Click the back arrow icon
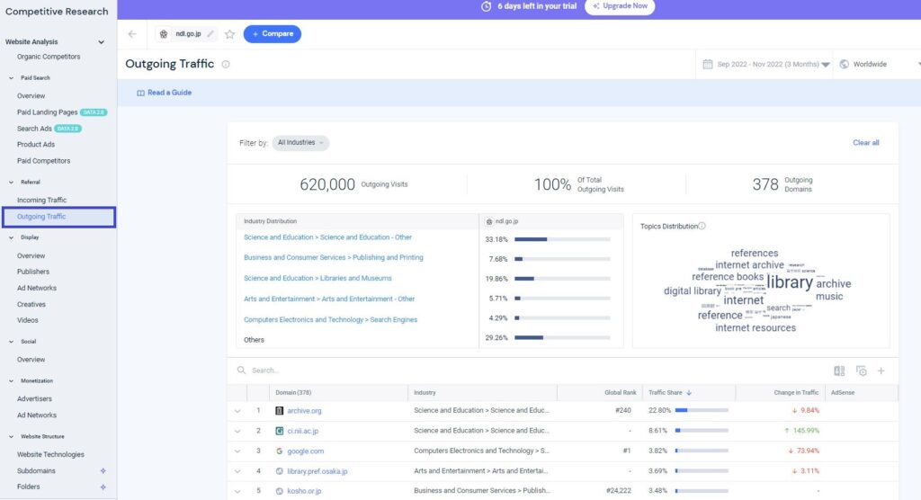Screen dimensions: 921x500 [132, 34]
